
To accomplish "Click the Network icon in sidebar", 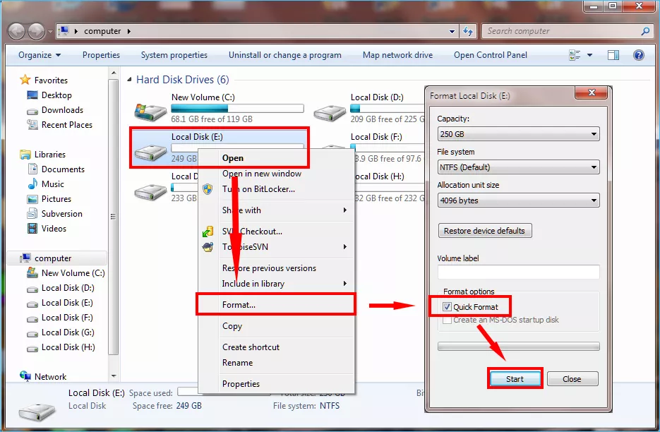I will point(25,376).
